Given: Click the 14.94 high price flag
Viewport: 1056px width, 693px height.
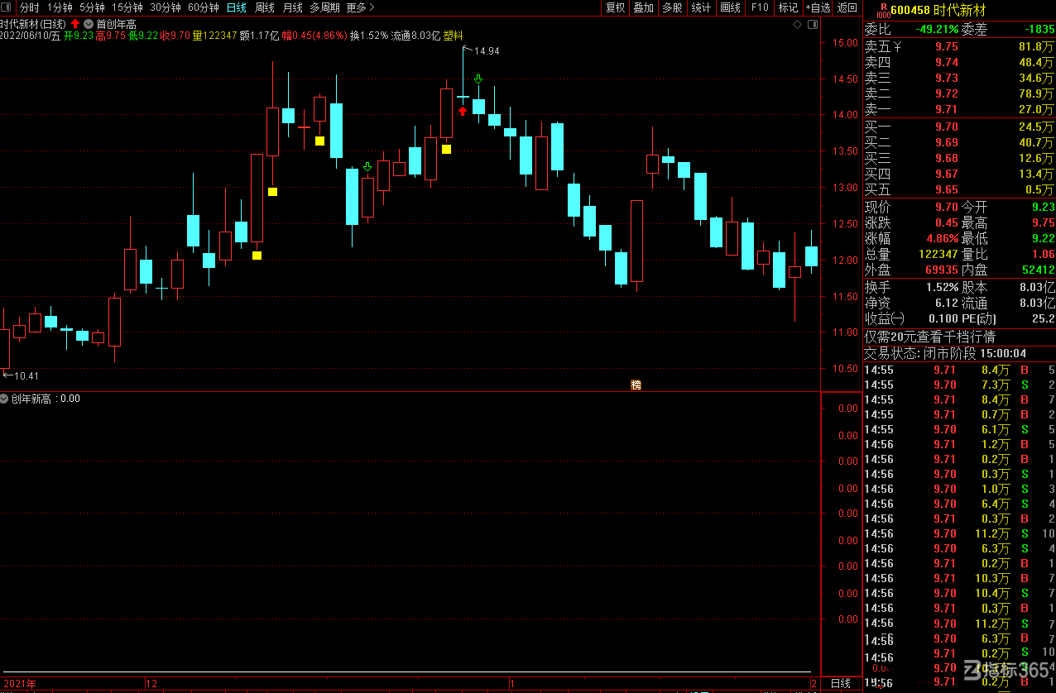Looking at the screenshot, I should pos(487,51).
